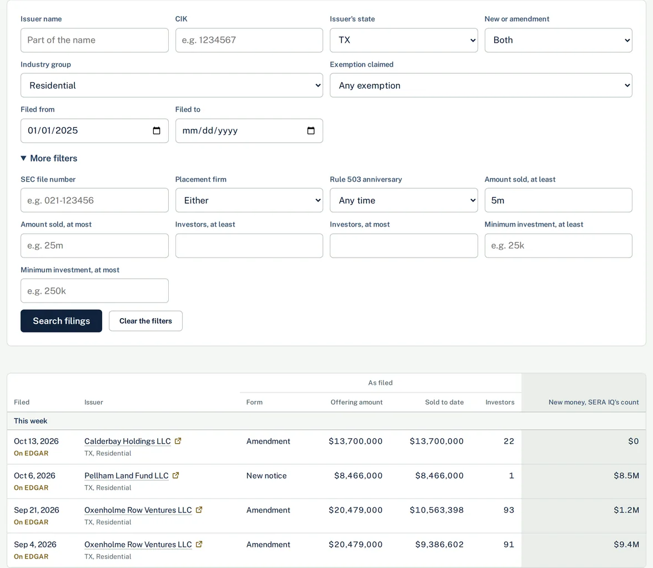Click the $1.2M new money value
This screenshot has height=568, width=653.
(x=626, y=510)
